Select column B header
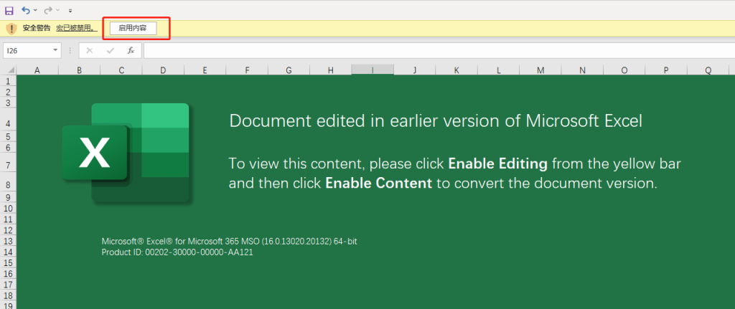 [79, 70]
